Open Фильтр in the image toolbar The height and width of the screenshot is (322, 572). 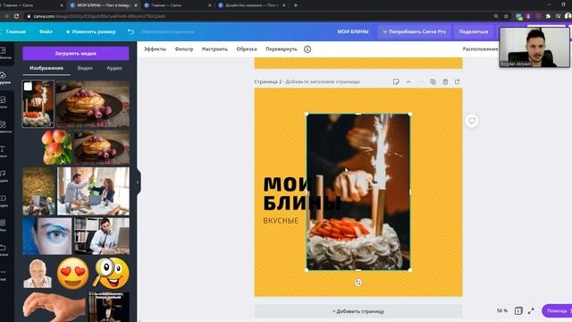point(184,49)
